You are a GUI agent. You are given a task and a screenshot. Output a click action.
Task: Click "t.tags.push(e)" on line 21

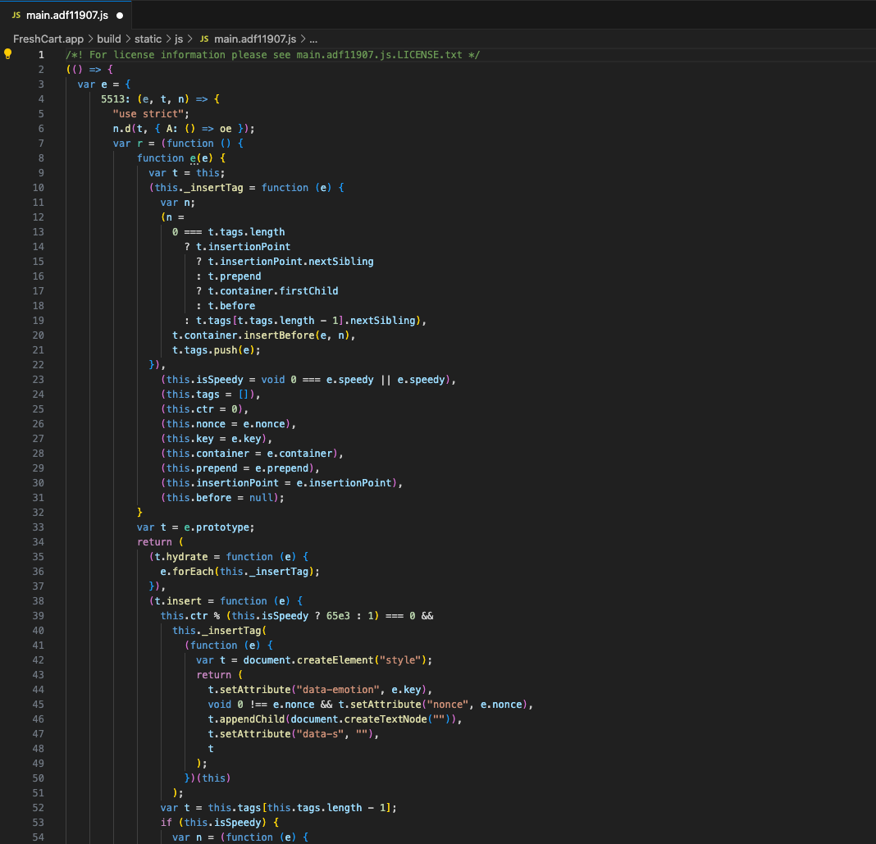tap(213, 350)
